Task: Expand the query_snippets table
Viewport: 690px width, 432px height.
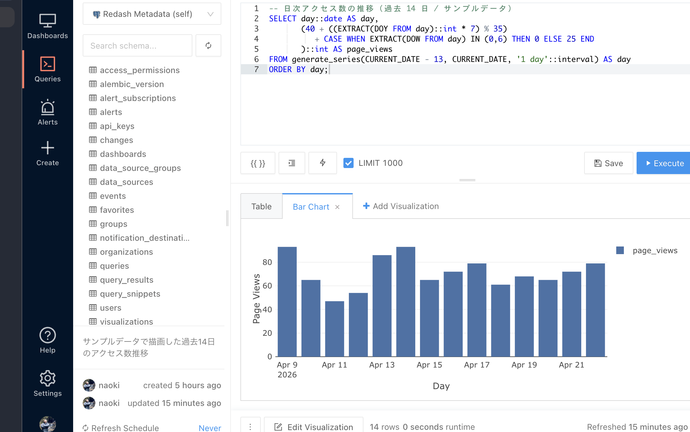Action: 130,294
